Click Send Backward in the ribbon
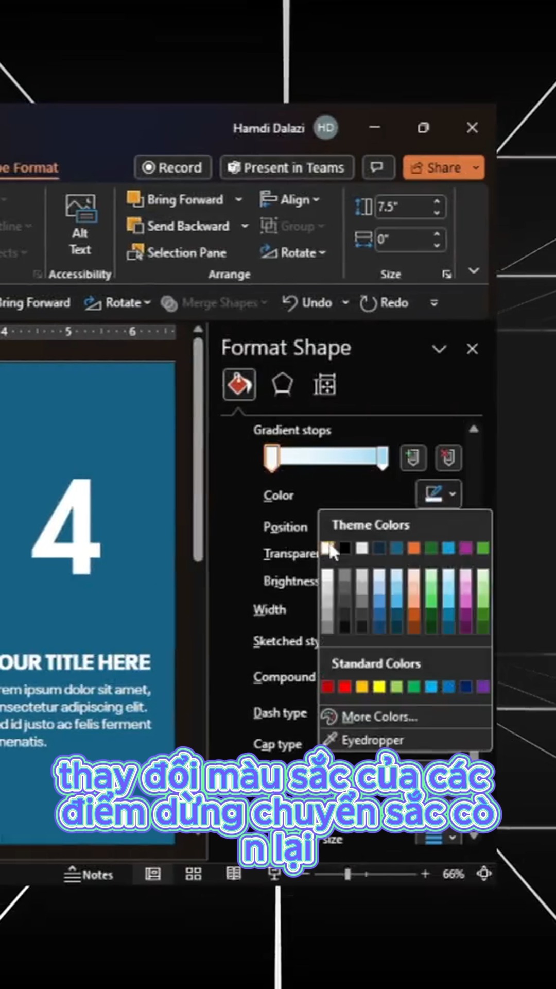556x989 pixels. pos(178,226)
